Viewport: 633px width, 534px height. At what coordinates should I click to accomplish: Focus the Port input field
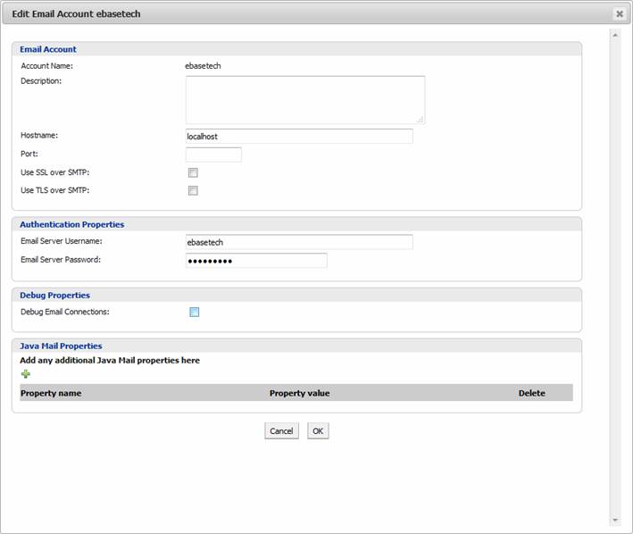click(213, 154)
